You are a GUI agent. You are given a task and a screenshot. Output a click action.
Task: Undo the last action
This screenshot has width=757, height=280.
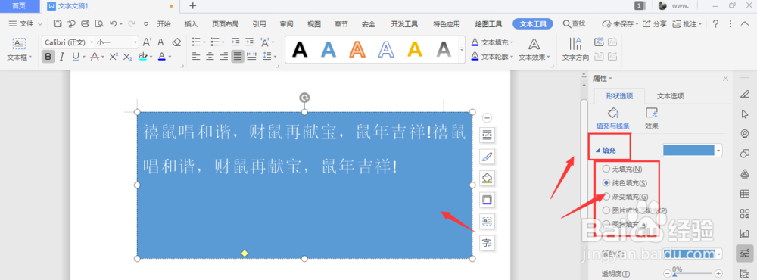coord(113,23)
